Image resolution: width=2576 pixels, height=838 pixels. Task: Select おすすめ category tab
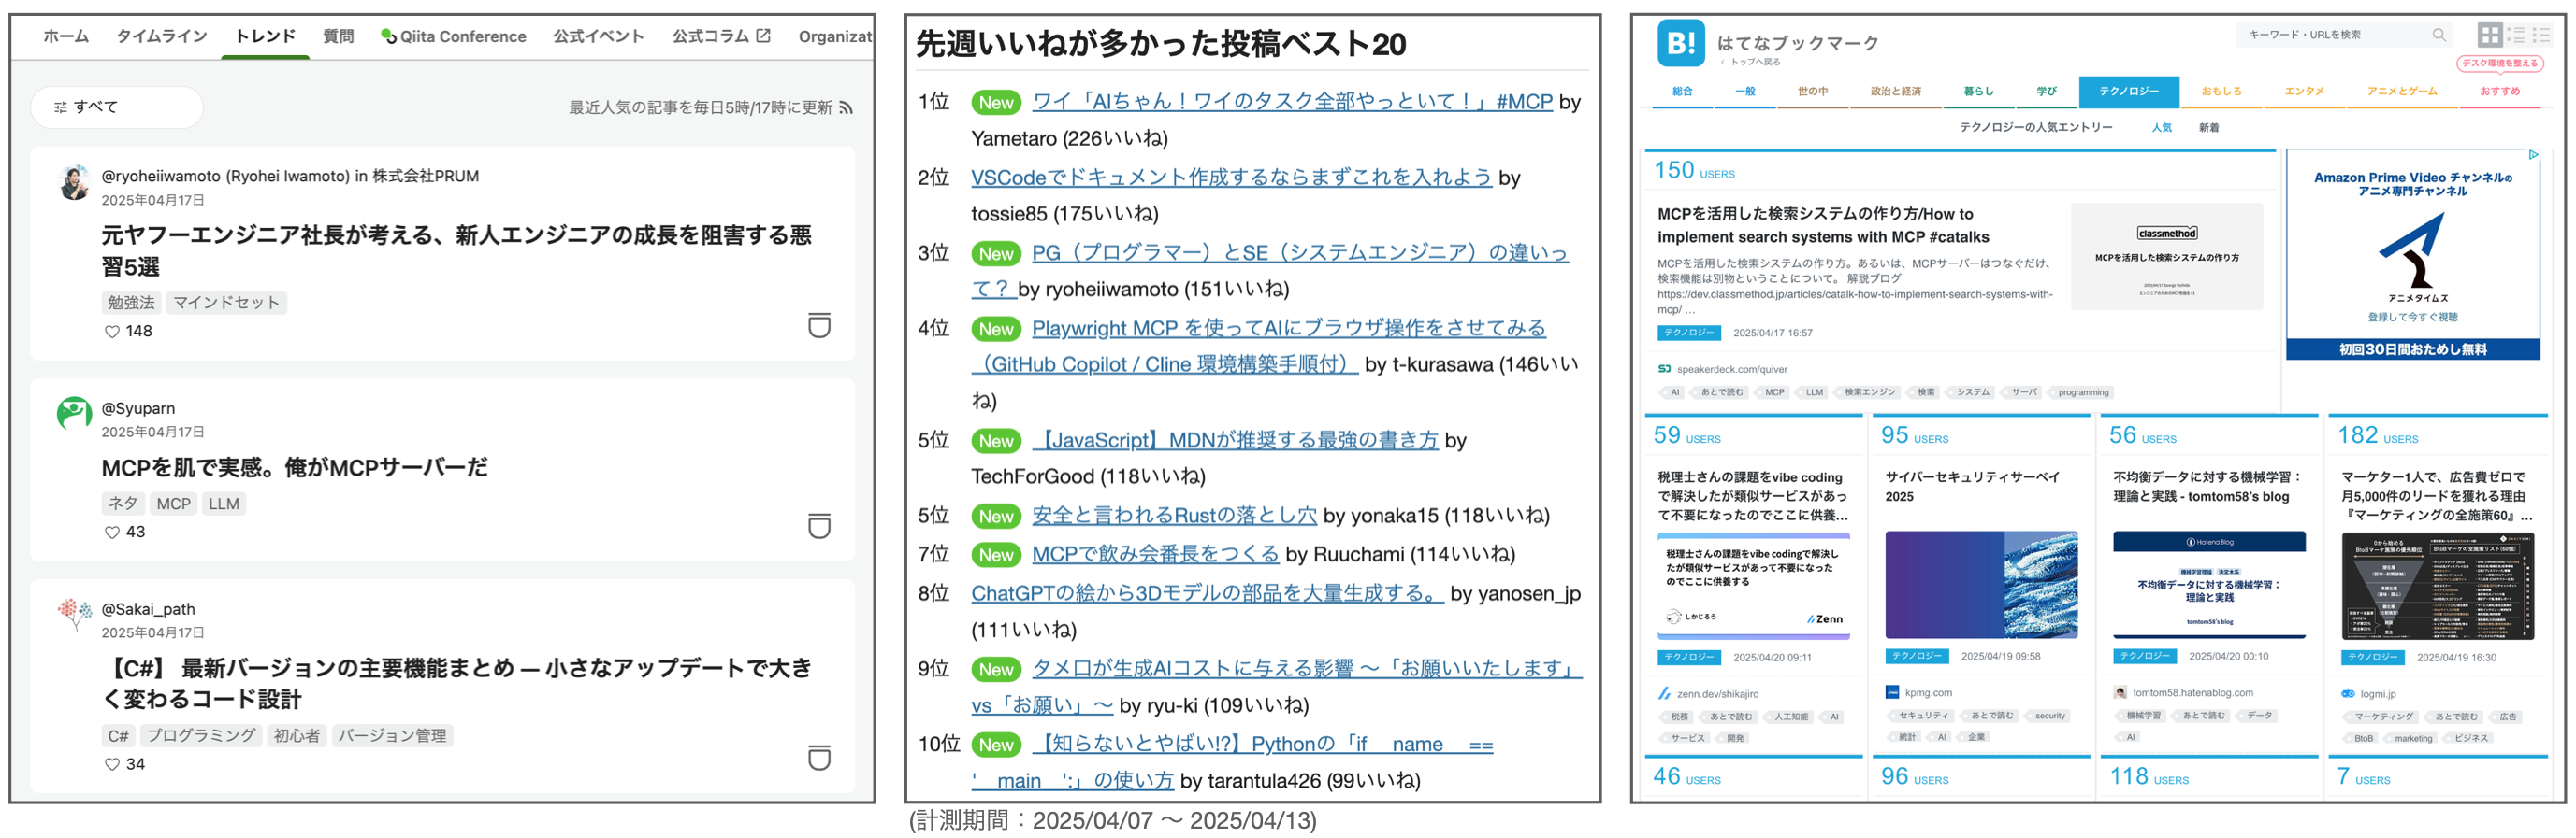point(2499,91)
